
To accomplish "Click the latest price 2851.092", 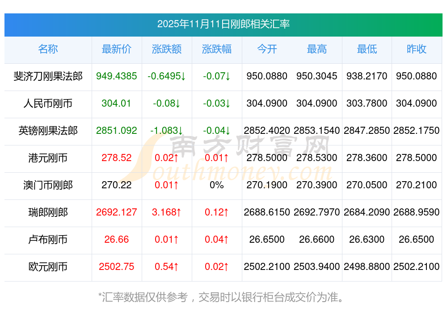I will click(117, 130).
